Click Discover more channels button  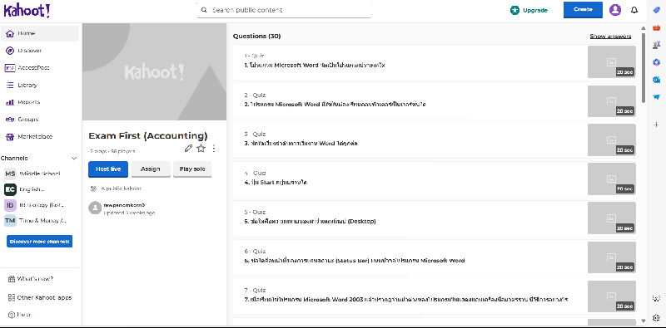coord(39,242)
